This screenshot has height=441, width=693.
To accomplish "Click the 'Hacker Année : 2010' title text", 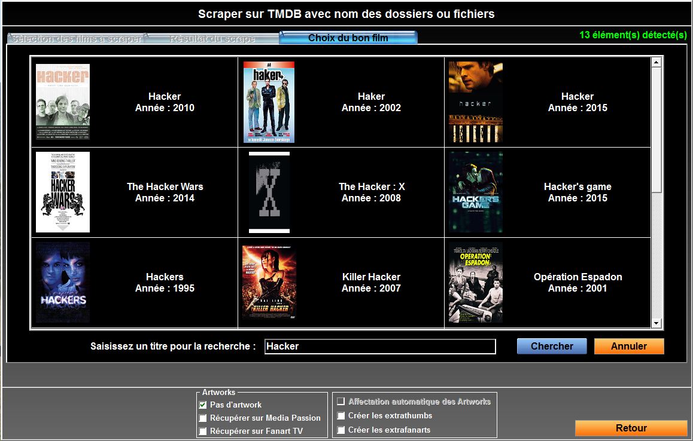I will coord(165,102).
